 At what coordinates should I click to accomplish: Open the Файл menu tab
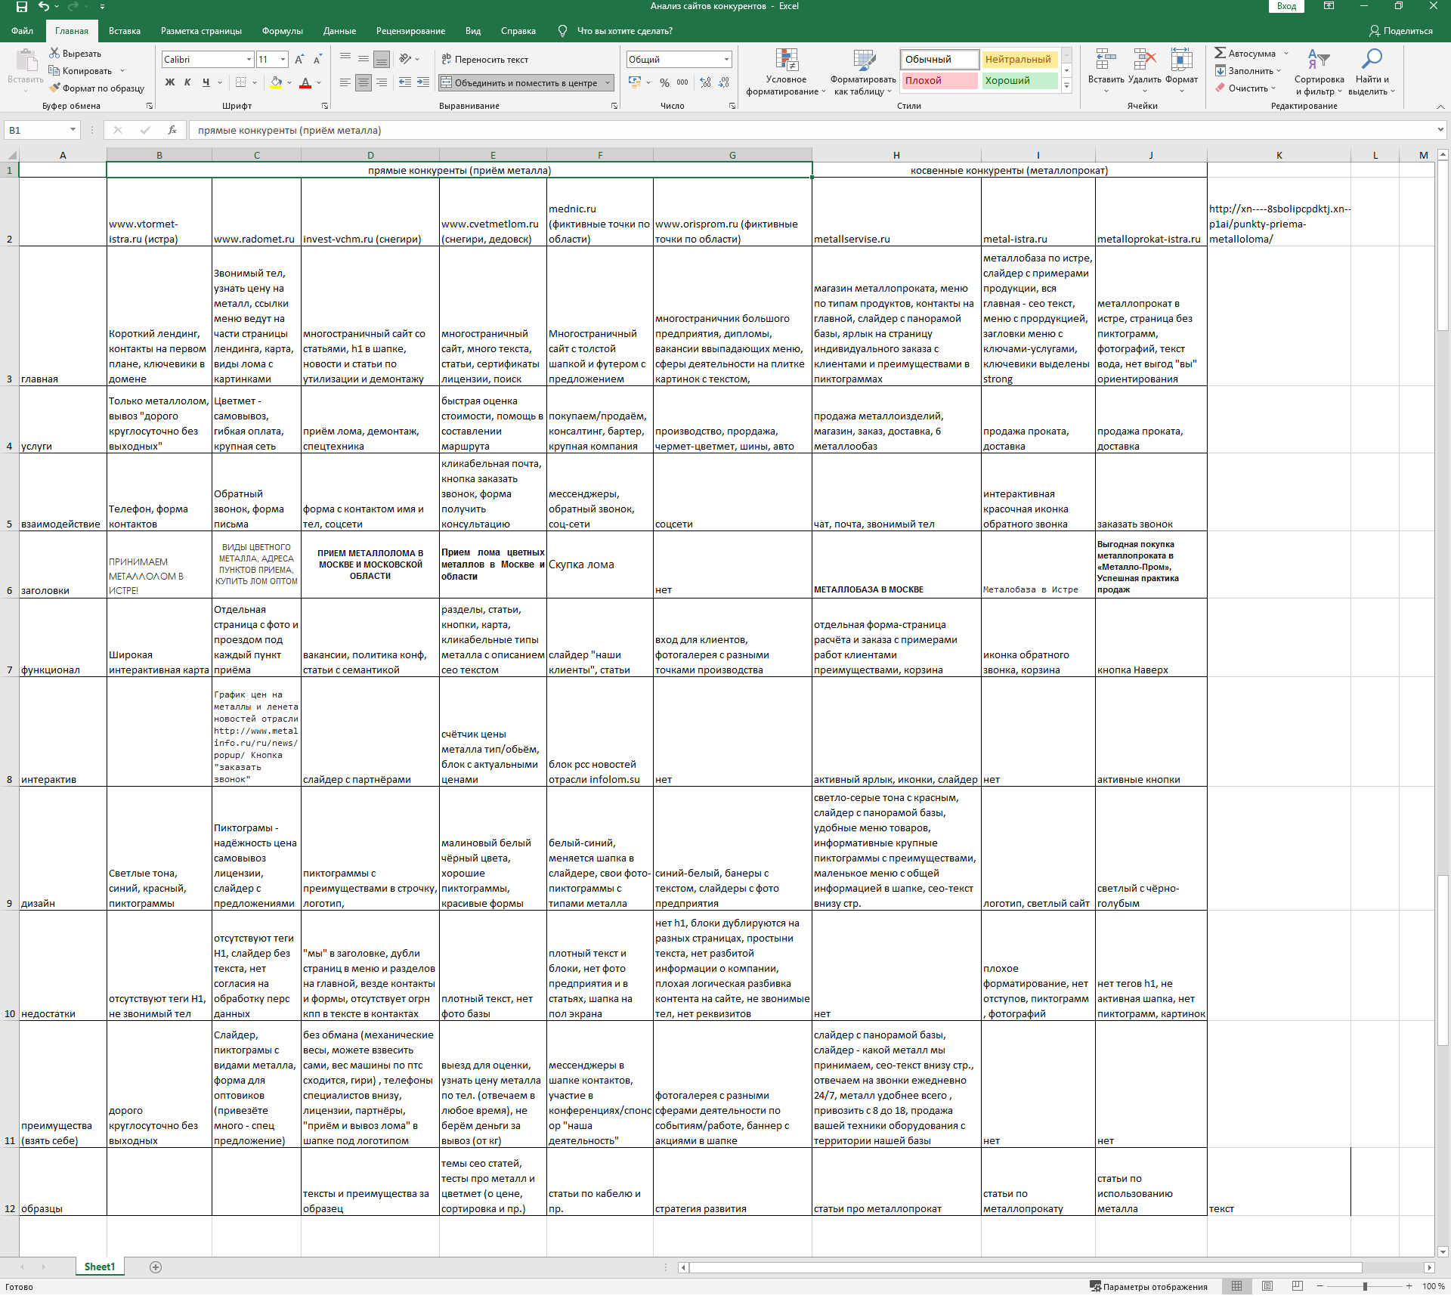pyautogui.click(x=22, y=31)
